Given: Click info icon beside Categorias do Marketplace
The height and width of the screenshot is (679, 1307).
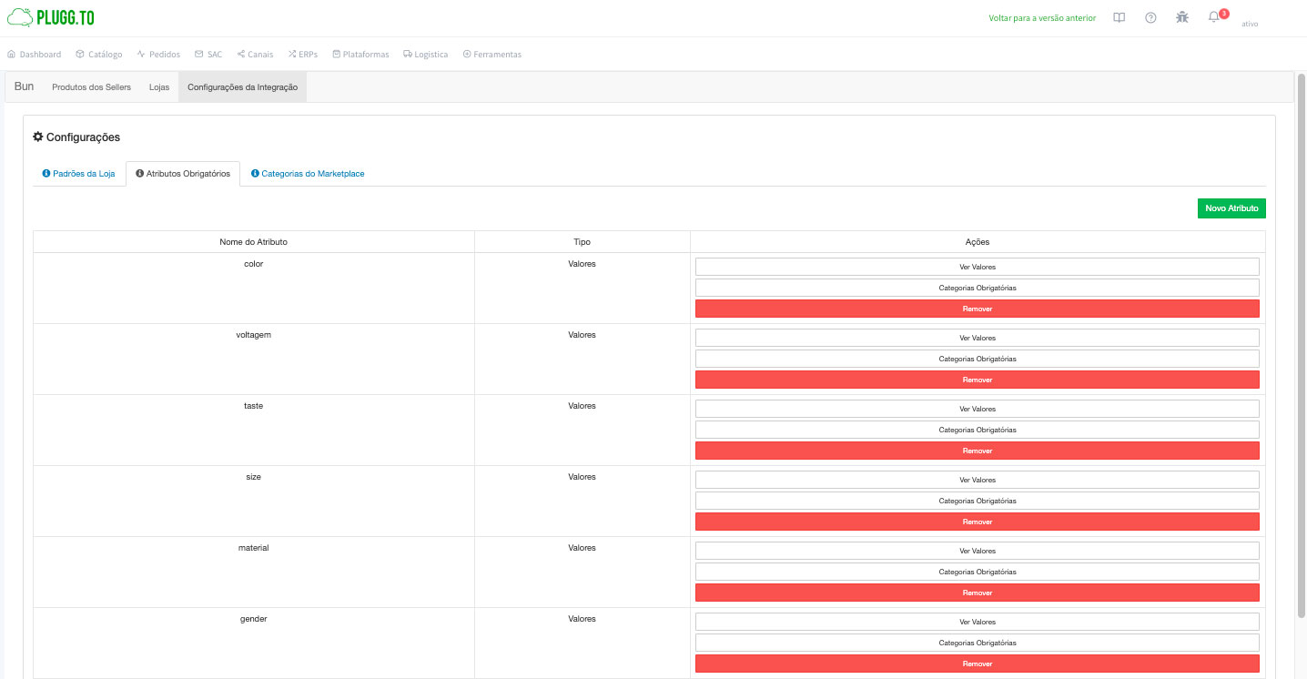Looking at the screenshot, I should click(x=255, y=173).
